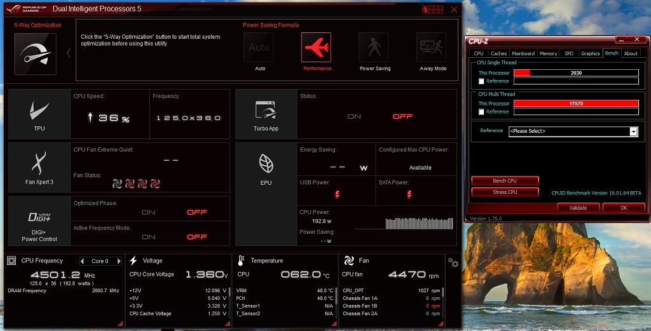Click the view layout icon near close button
Screen dimensions: 651x331
(x=432, y=9)
